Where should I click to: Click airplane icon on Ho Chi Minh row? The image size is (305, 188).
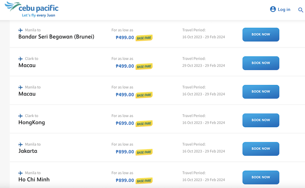(20, 173)
